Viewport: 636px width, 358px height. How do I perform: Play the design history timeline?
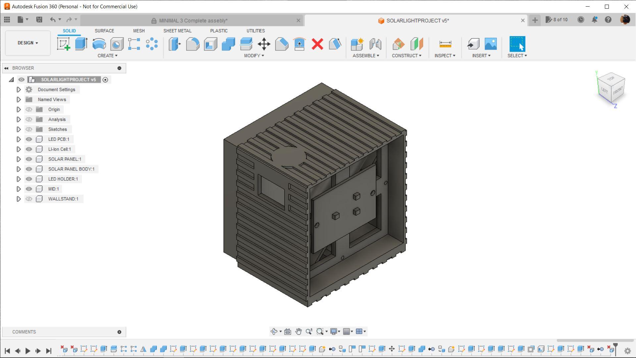[x=28, y=350]
